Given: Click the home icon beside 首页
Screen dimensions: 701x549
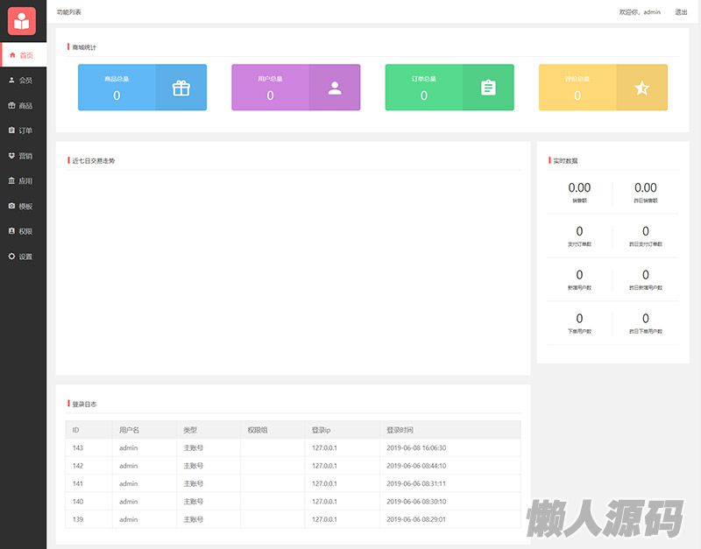Looking at the screenshot, I should (x=12, y=54).
